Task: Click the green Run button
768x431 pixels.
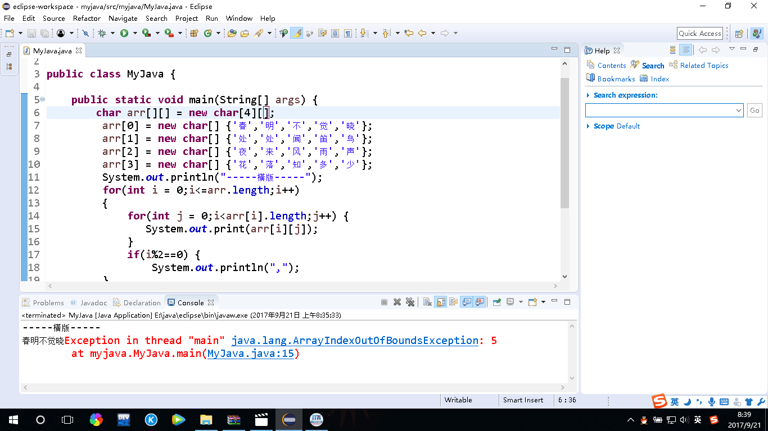Action: [x=124, y=33]
